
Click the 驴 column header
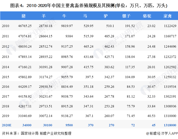tap(106, 16)
